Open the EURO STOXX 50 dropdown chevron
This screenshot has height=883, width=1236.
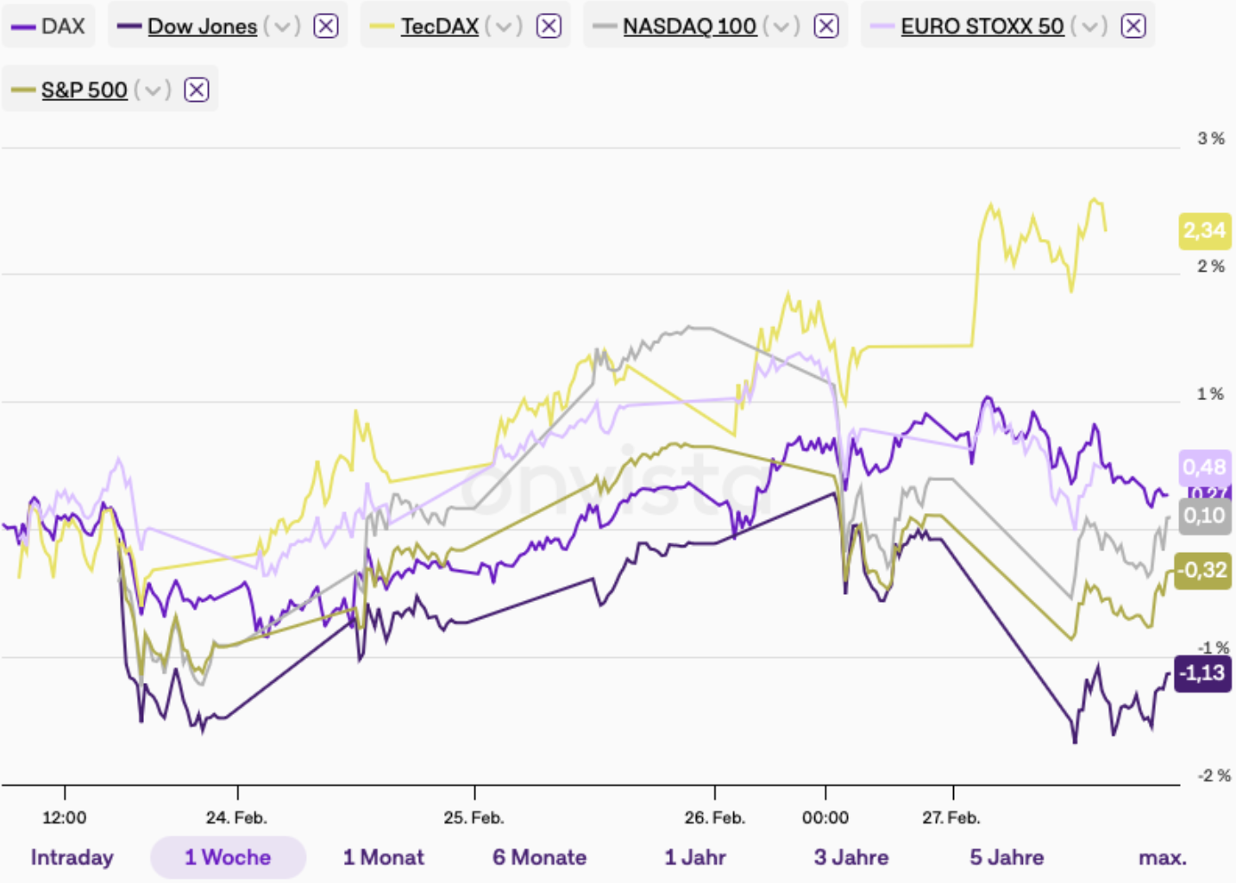[1089, 27]
